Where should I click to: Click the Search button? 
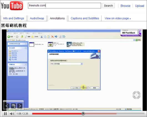click(x=108, y=6)
